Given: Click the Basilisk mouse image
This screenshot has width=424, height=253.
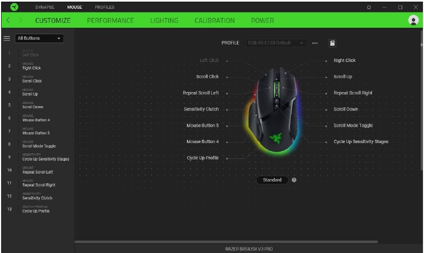Looking at the screenshot, I should click(x=274, y=110).
